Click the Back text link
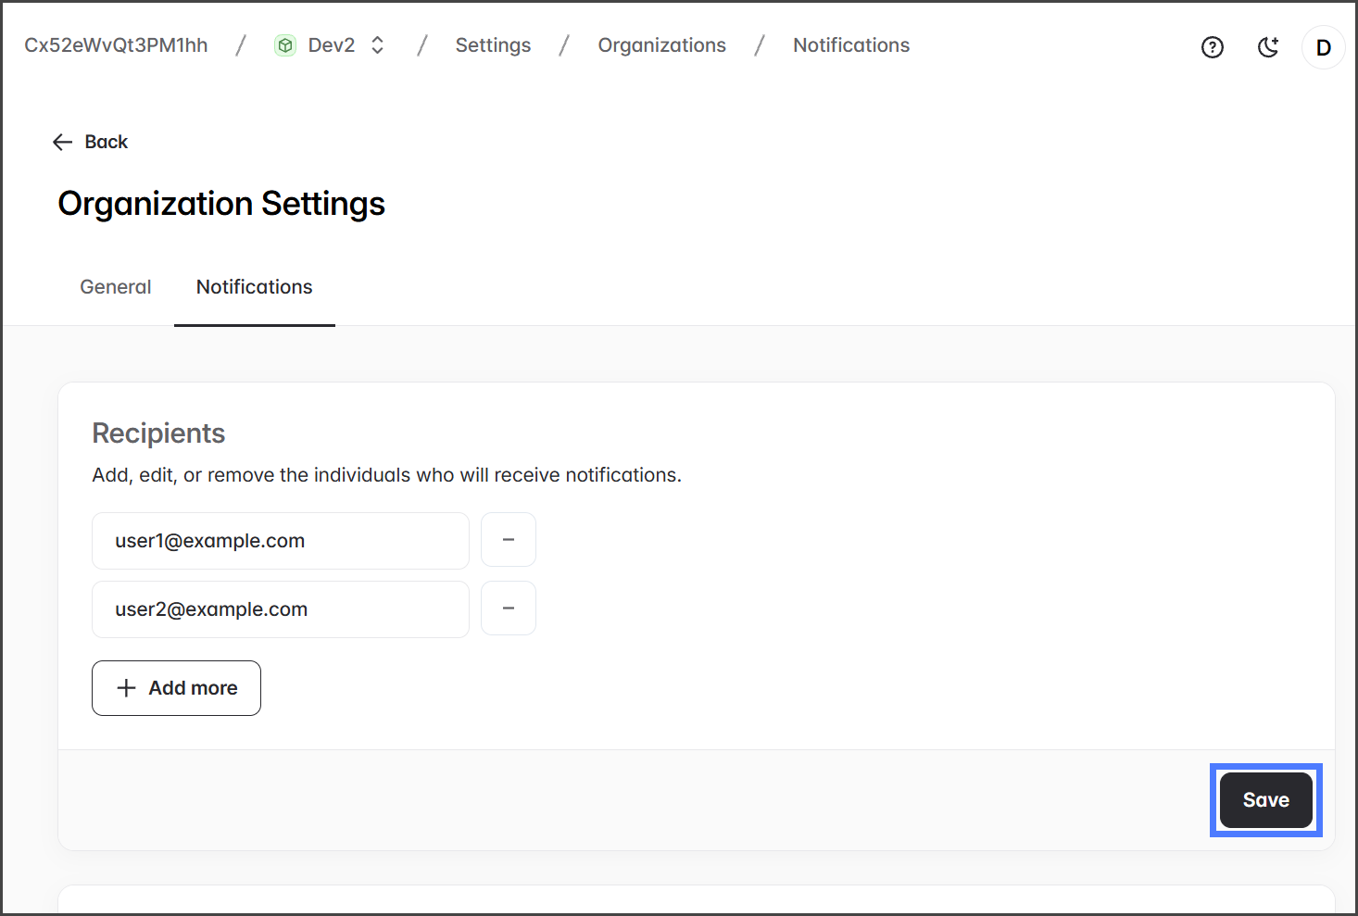This screenshot has height=916, width=1358. pos(106,142)
